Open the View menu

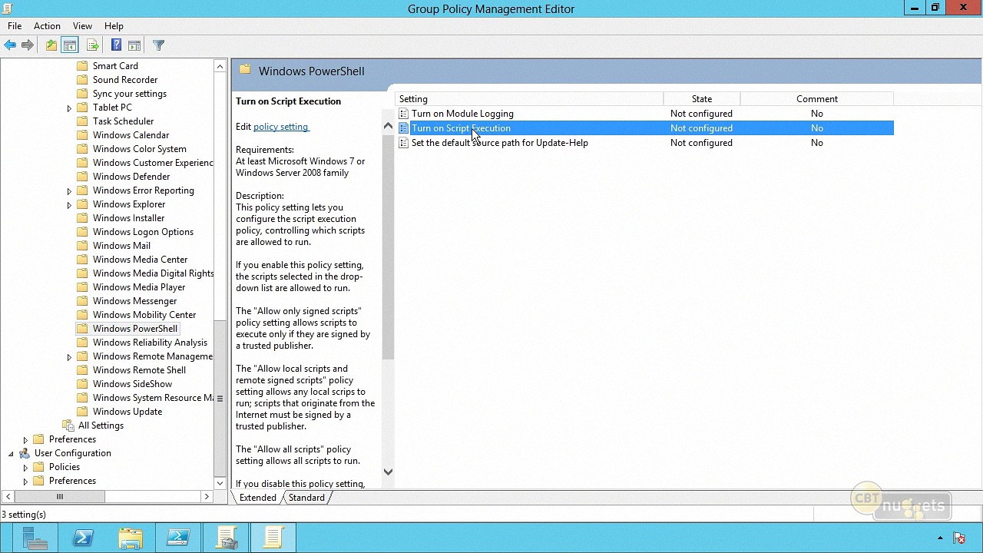(x=82, y=26)
